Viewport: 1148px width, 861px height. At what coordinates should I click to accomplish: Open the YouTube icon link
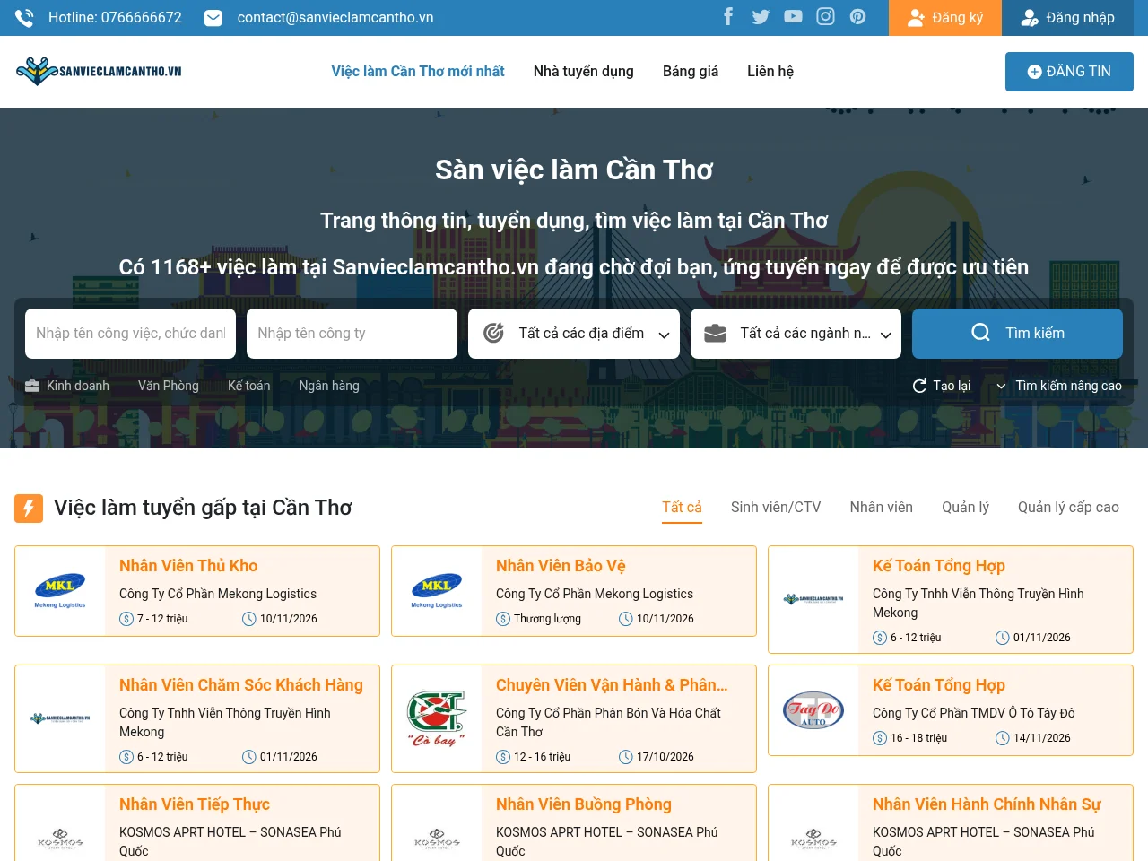coord(793,17)
